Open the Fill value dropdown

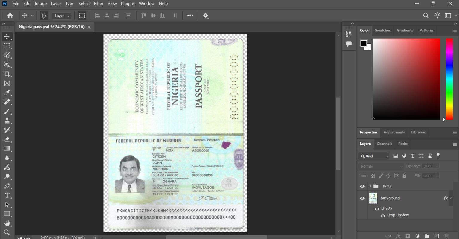pyautogui.click(x=437, y=176)
